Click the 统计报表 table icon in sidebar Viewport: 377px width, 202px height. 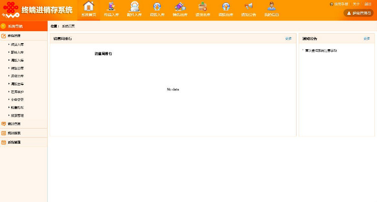[x=4, y=133]
